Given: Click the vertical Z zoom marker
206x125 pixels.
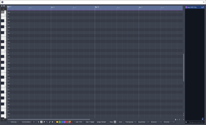Looking at the screenshot, I should [183, 115].
